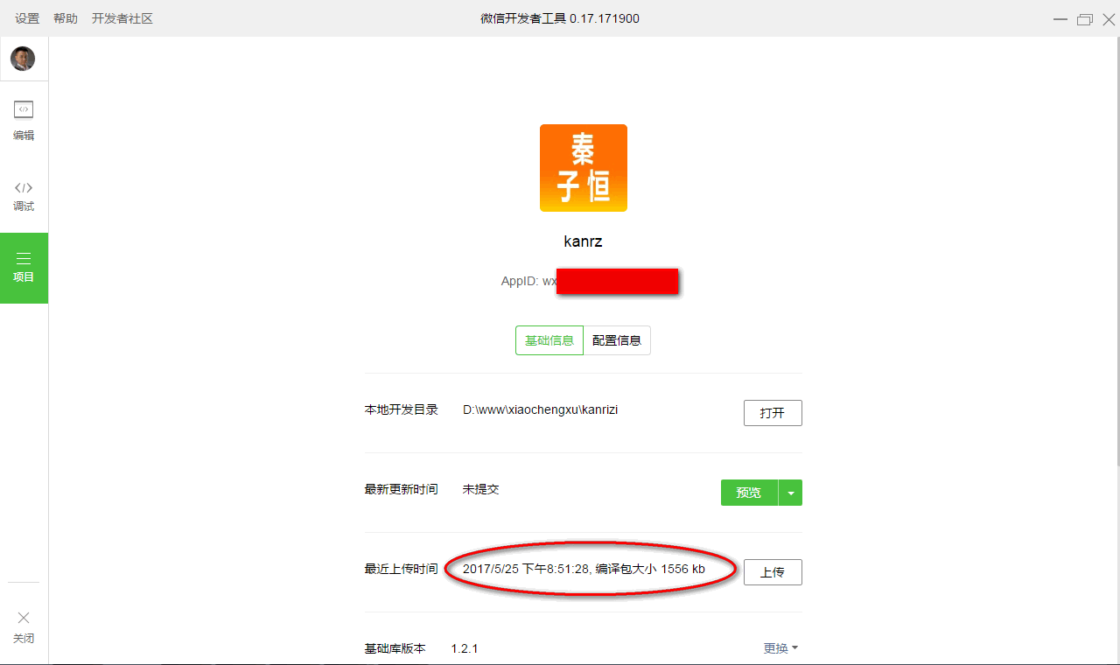
Task: Open the 帮助 menu
Action: tap(66, 18)
